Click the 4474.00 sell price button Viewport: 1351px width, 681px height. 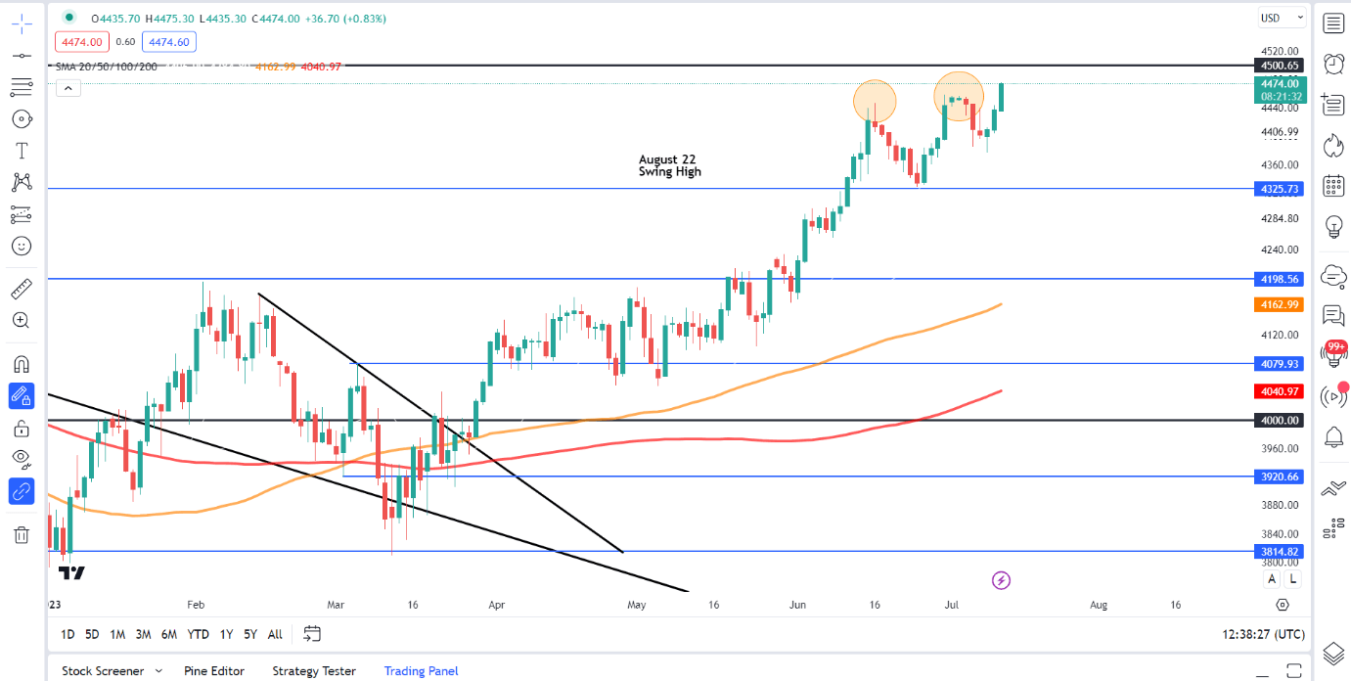point(82,42)
